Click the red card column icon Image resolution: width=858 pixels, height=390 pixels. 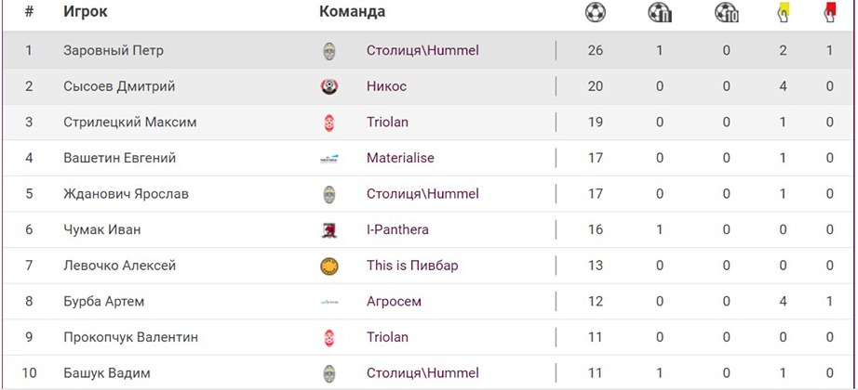pyautogui.click(x=829, y=12)
